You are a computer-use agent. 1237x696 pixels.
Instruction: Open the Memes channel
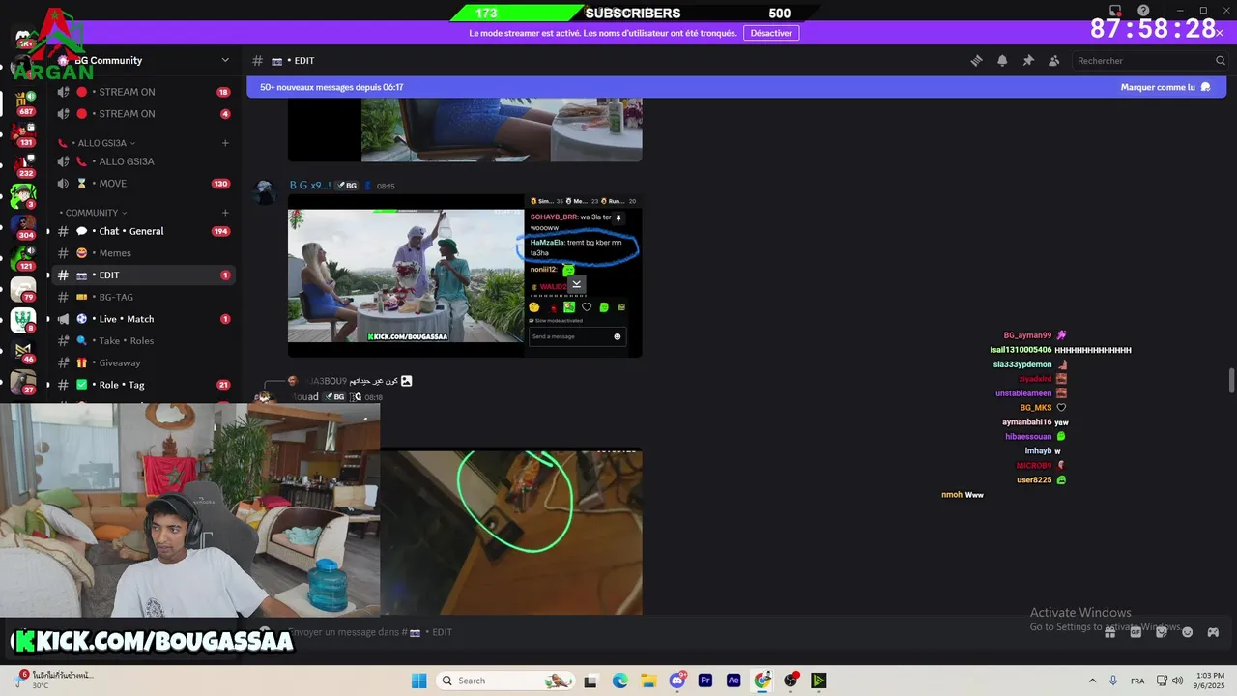(x=143, y=253)
